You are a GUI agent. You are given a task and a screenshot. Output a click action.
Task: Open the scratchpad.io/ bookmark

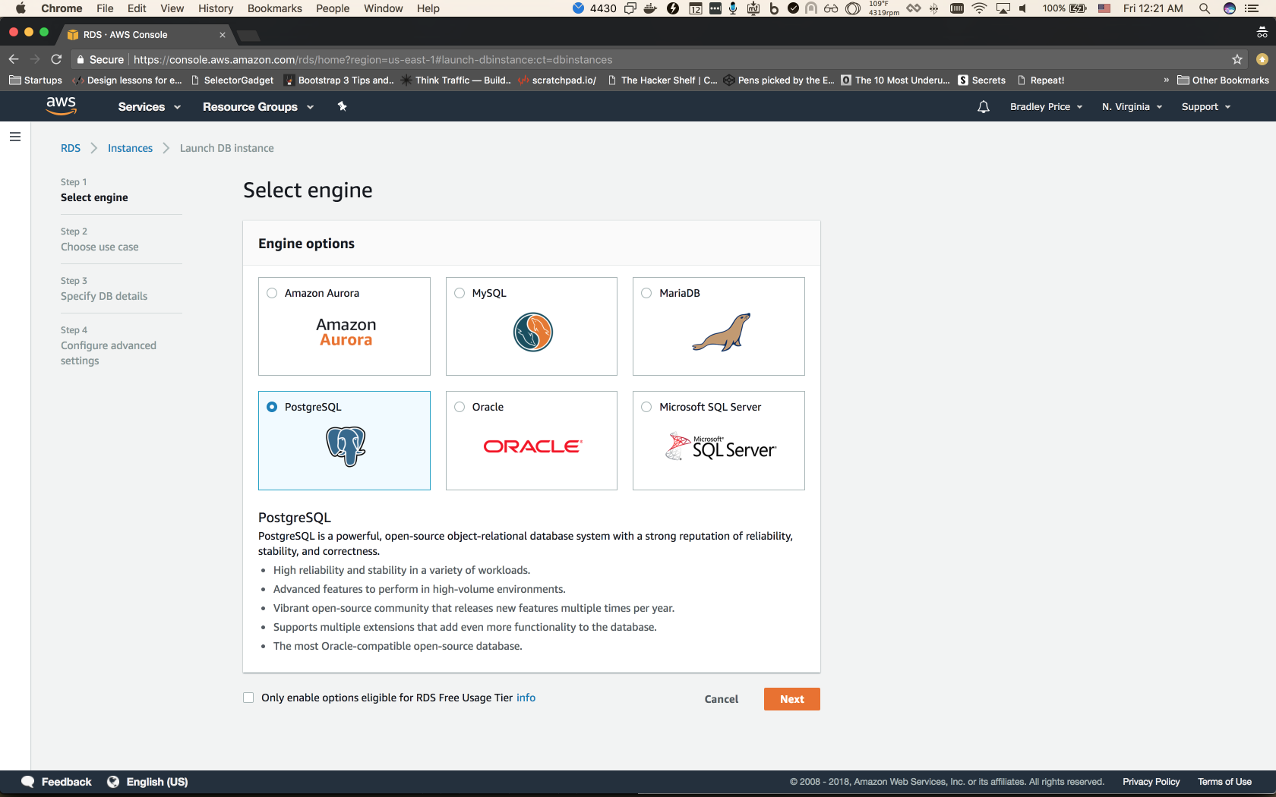pyautogui.click(x=557, y=80)
